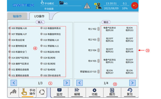Go to next output page arrow
Image resolution: width=161 pixels, height=99 pixels.
point(132,83)
